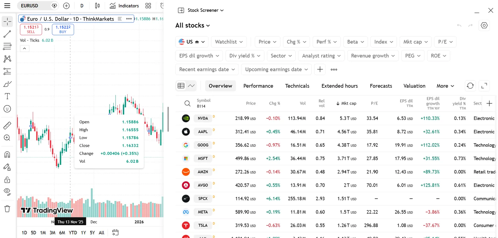Switch to chart view layout
Viewport: 498px width, 238px height.
[191, 86]
